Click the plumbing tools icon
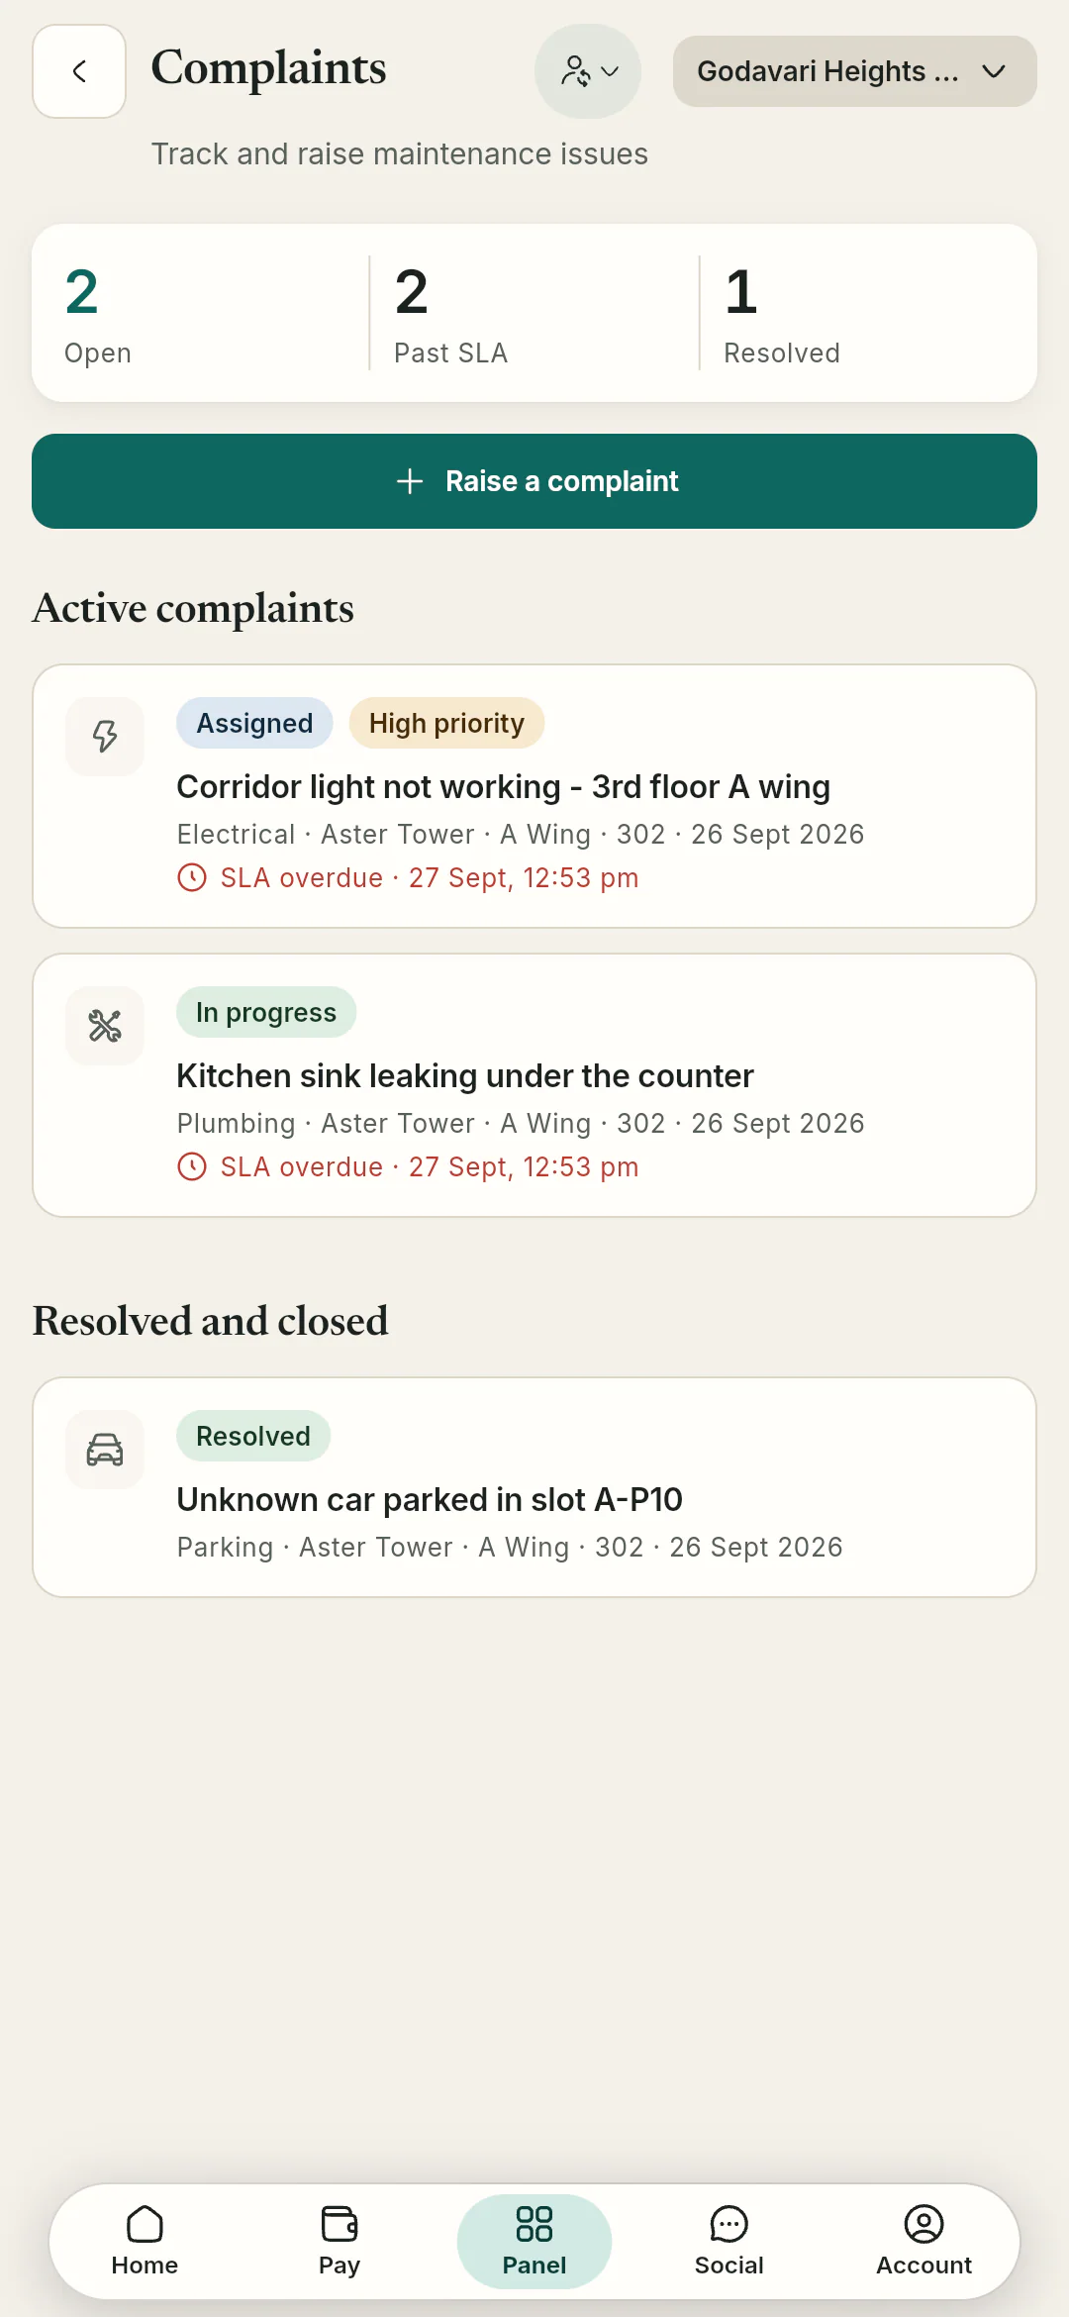The width and height of the screenshot is (1069, 2317). [105, 1026]
